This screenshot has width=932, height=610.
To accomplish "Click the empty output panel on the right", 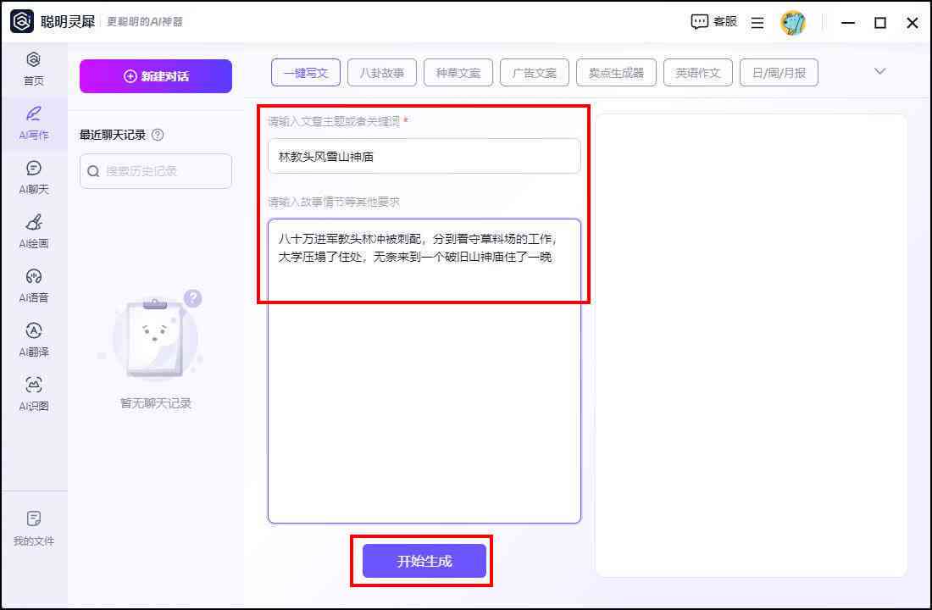I will point(752,345).
